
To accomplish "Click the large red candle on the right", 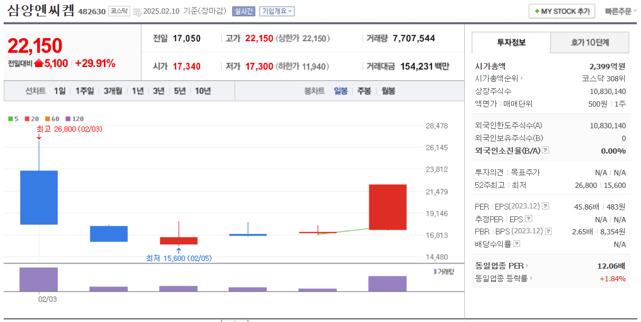I will click(388, 207).
